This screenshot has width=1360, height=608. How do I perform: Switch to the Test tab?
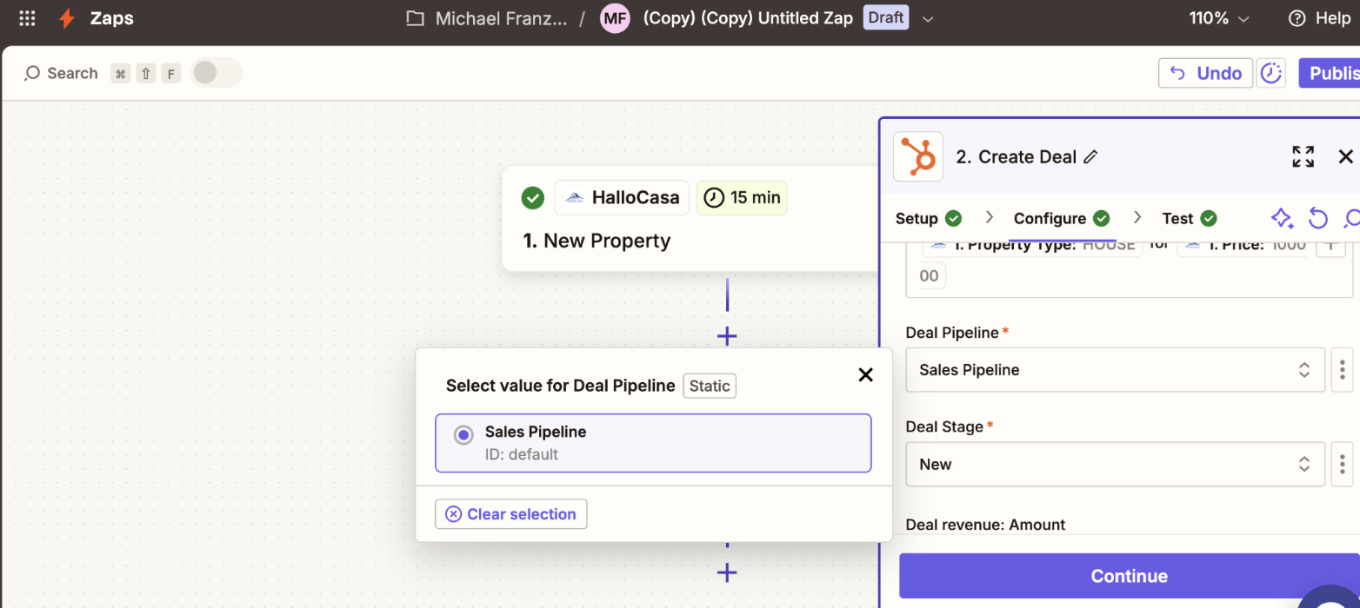(x=1189, y=218)
